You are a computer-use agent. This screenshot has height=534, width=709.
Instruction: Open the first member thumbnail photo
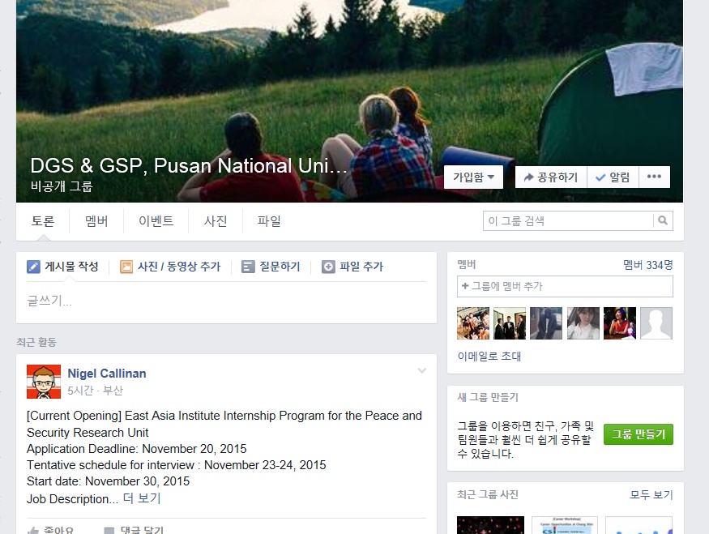point(473,323)
